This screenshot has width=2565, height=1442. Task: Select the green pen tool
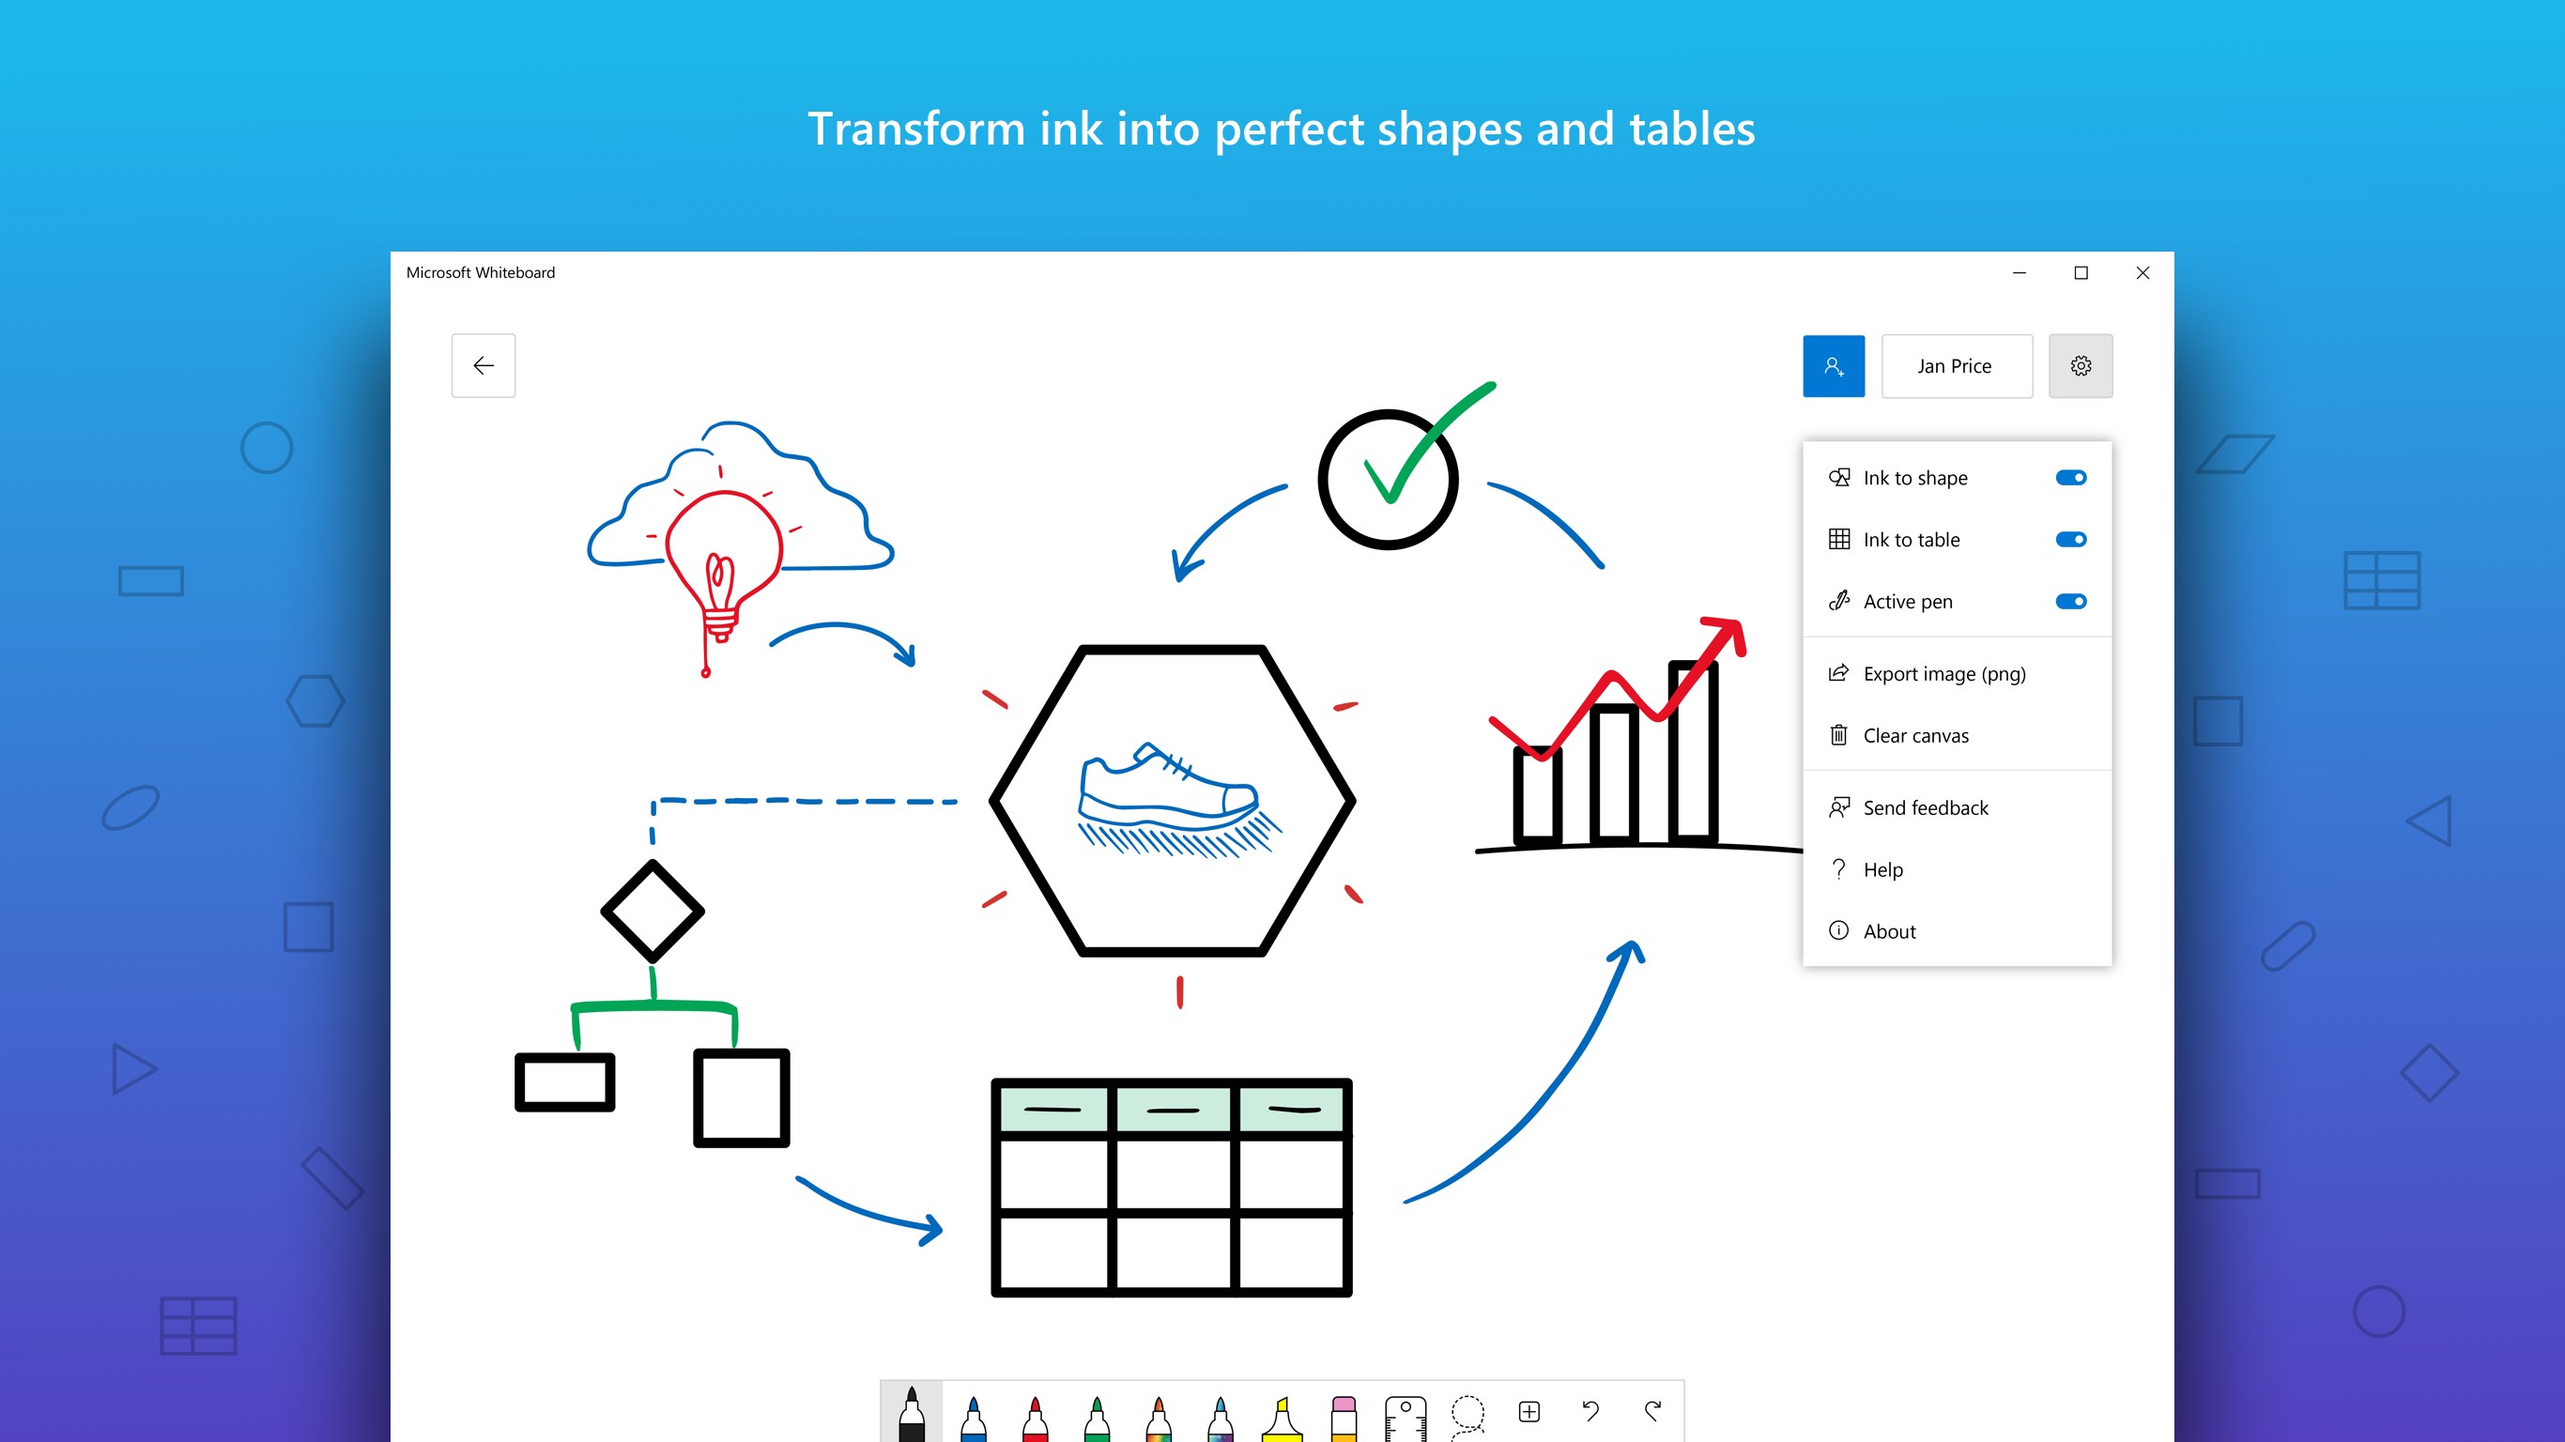(1092, 1408)
